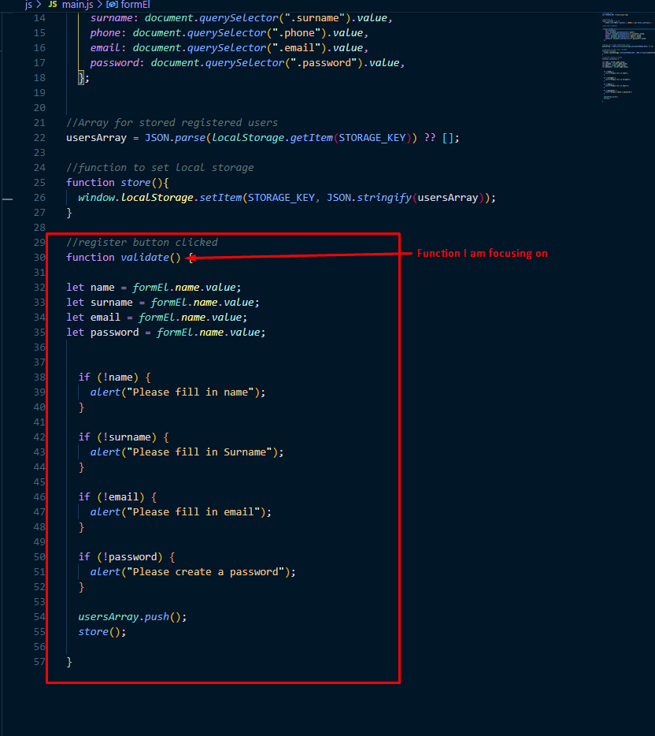
Task: Select the formEl breadcrumb symbol
Action: pyautogui.click(x=135, y=5)
